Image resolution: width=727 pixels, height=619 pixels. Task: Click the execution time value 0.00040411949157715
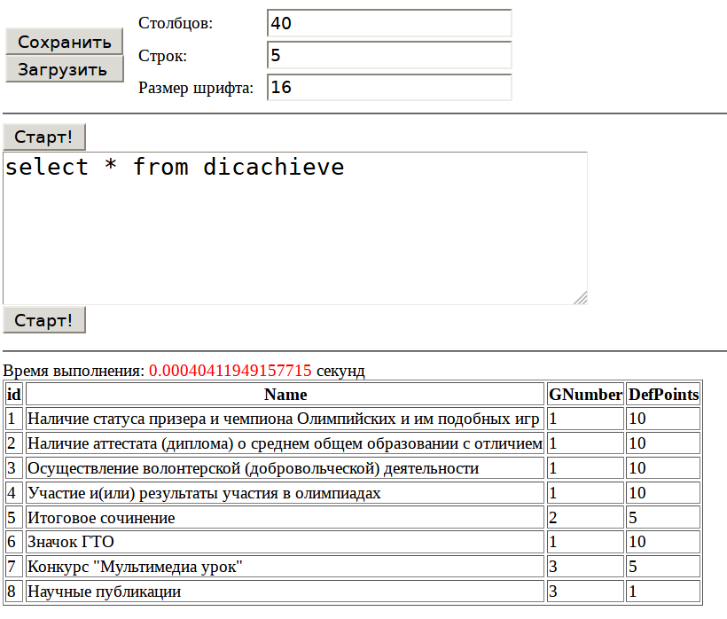pos(230,371)
